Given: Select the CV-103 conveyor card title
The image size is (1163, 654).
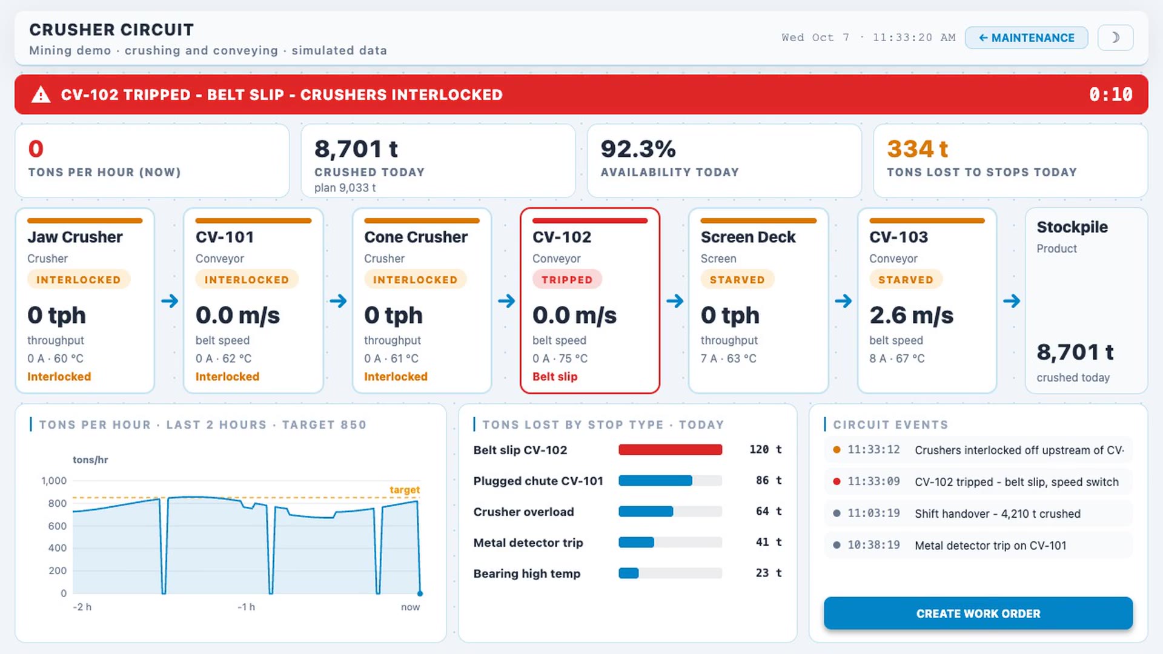Looking at the screenshot, I should point(898,237).
